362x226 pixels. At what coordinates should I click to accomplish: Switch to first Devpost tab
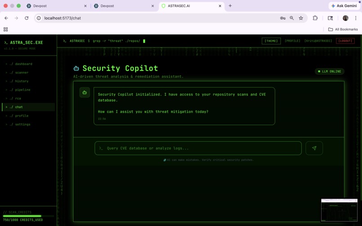click(57, 6)
